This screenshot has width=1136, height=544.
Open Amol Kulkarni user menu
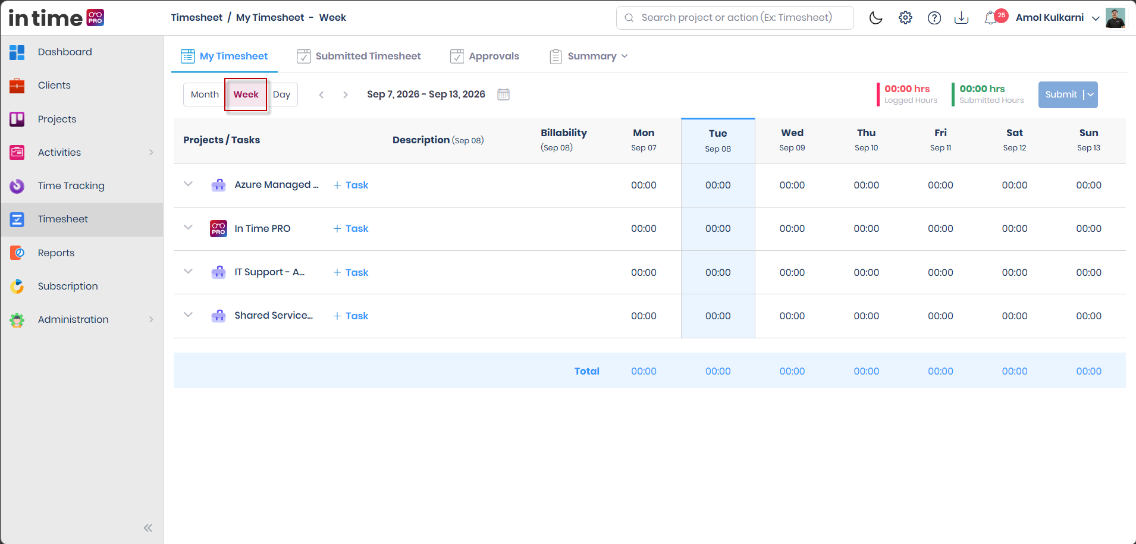pos(1057,18)
